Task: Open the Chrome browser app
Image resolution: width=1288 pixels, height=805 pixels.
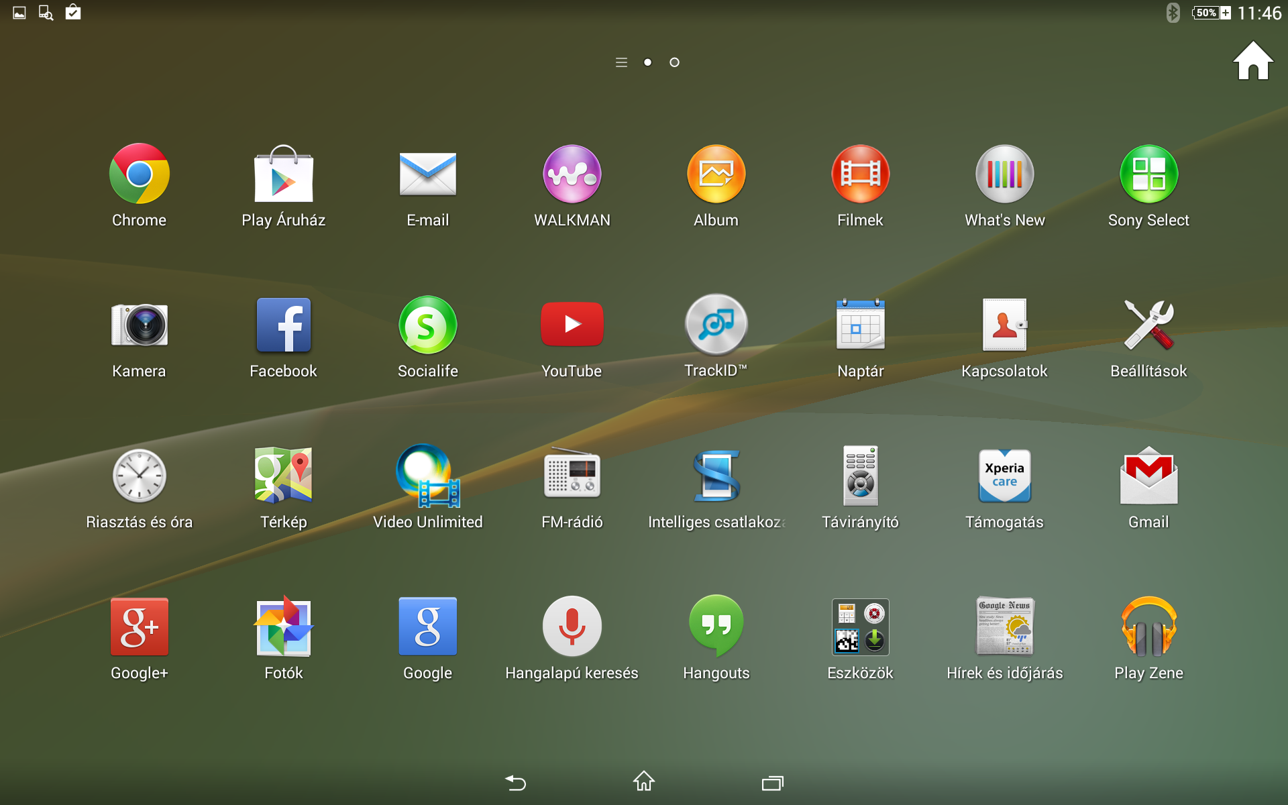Action: pos(139,174)
